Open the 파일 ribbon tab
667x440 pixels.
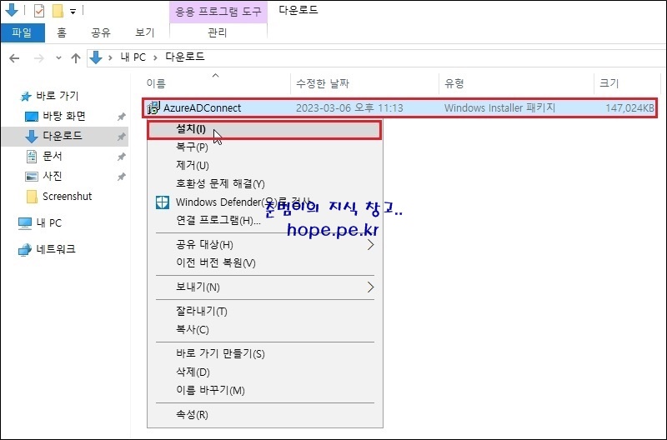point(23,32)
